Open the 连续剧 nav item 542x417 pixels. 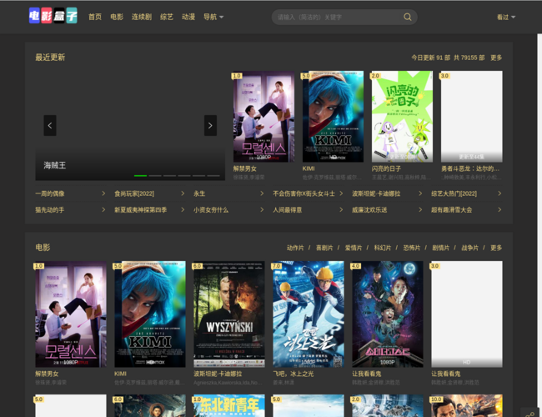(142, 17)
